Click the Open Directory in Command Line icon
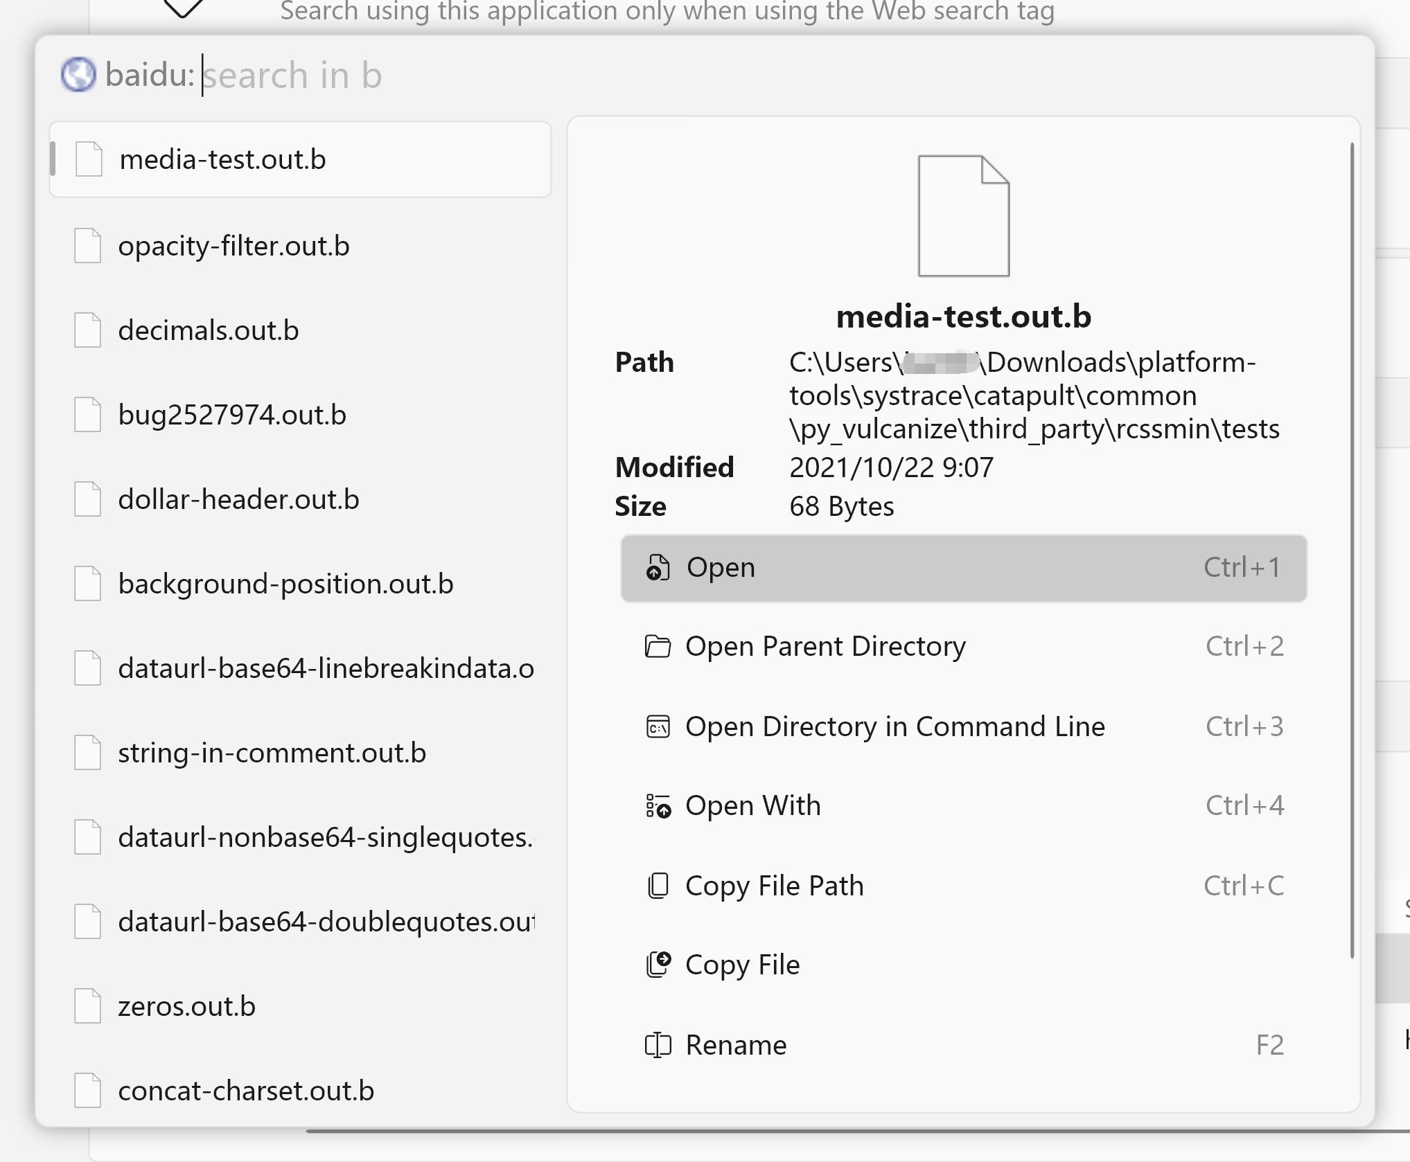1410x1162 pixels. 657,726
